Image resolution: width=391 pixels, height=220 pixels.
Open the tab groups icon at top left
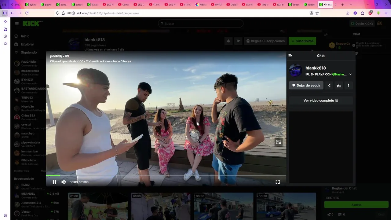(4, 5)
